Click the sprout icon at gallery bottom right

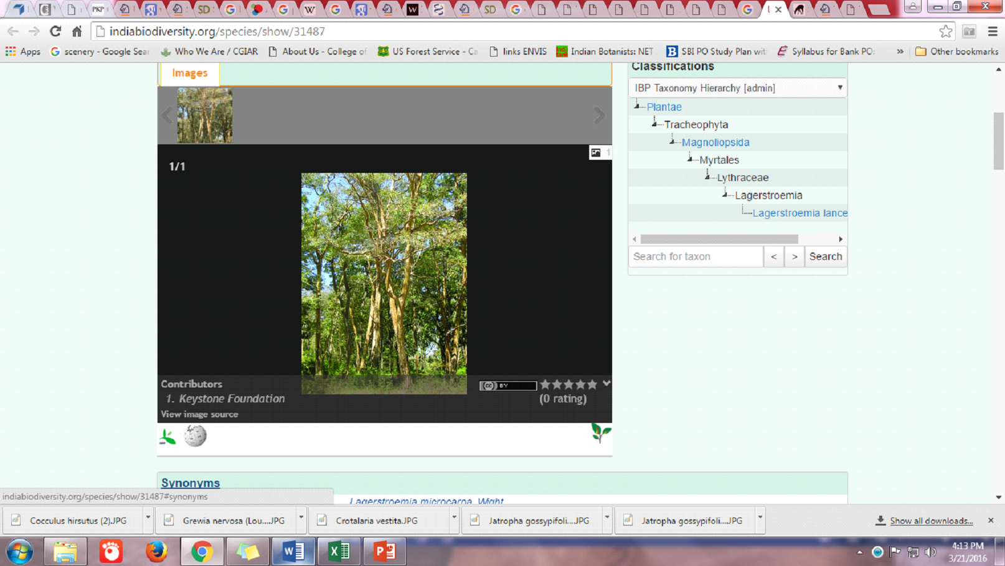click(601, 432)
